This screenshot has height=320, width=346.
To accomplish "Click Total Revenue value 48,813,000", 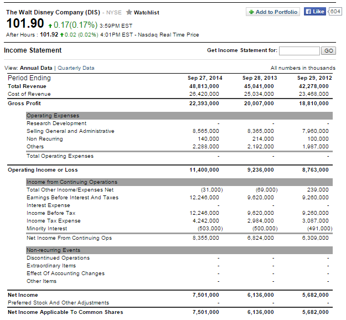I will 204,86.
